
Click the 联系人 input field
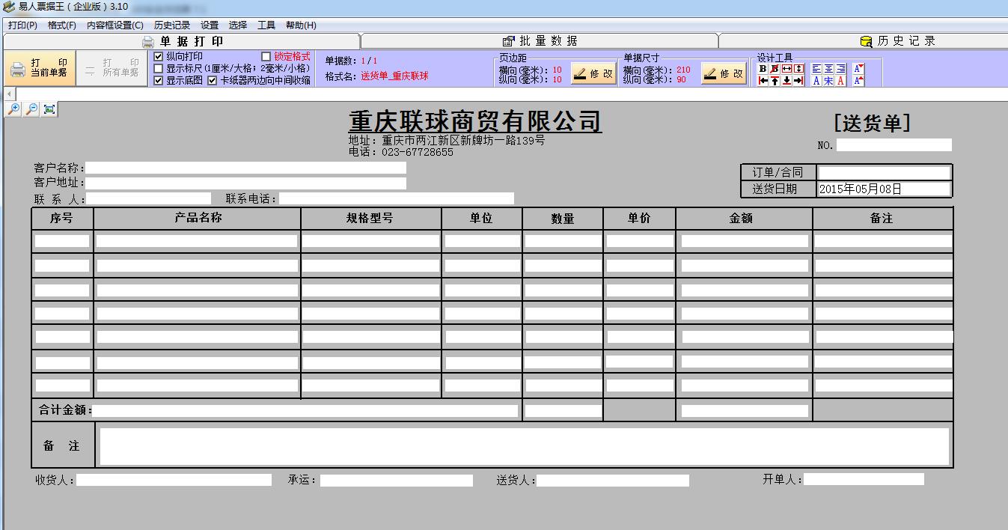pos(148,198)
